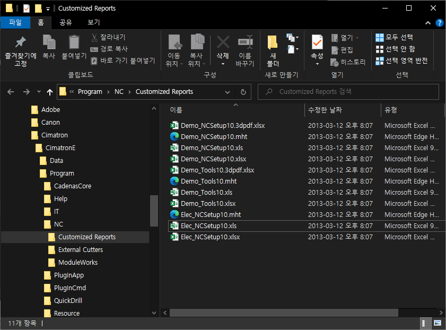Switch to the Share (공유) tab

coord(66,22)
